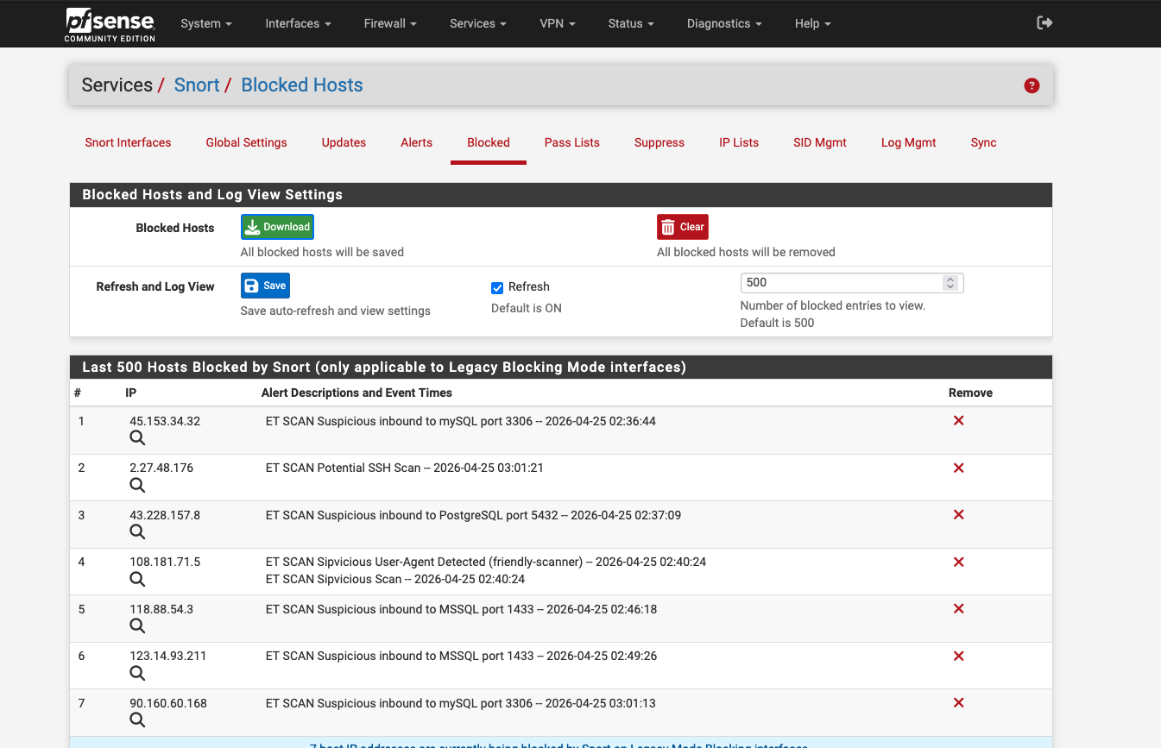This screenshot has width=1161, height=748.
Task: Open the Pass Lists tab
Action: click(571, 142)
